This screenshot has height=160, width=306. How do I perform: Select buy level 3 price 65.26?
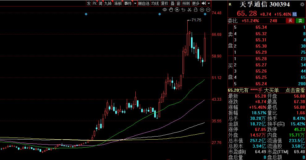click(261, 71)
